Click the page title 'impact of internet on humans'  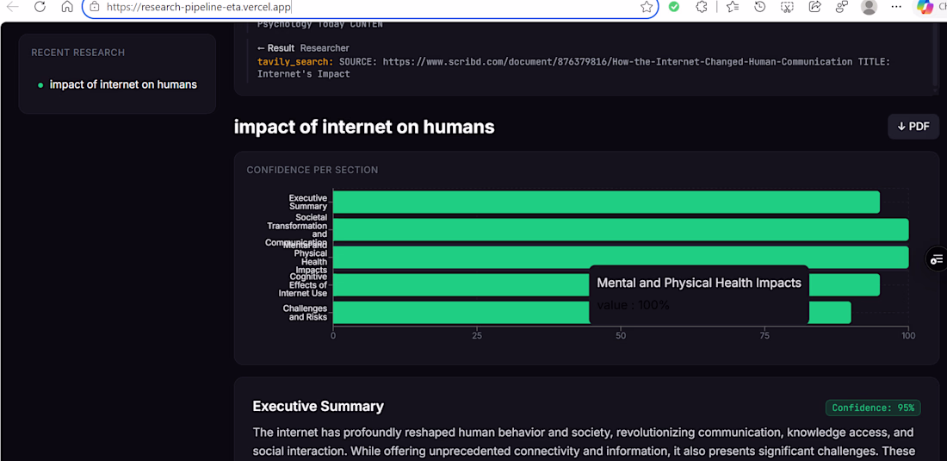click(x=364, y=127)
